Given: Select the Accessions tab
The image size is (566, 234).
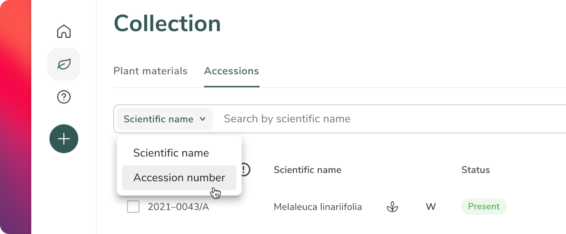Looking at the screenshot, I should click(x=231, y=71).
